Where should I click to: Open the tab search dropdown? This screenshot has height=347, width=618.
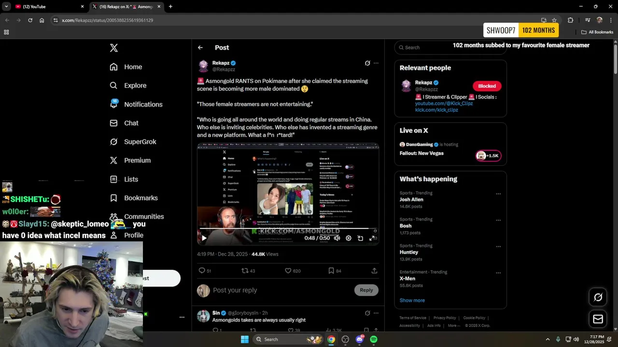(x=6, y=7)
